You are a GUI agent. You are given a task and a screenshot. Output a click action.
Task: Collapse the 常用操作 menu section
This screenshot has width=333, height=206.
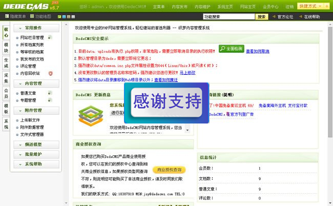36,28
